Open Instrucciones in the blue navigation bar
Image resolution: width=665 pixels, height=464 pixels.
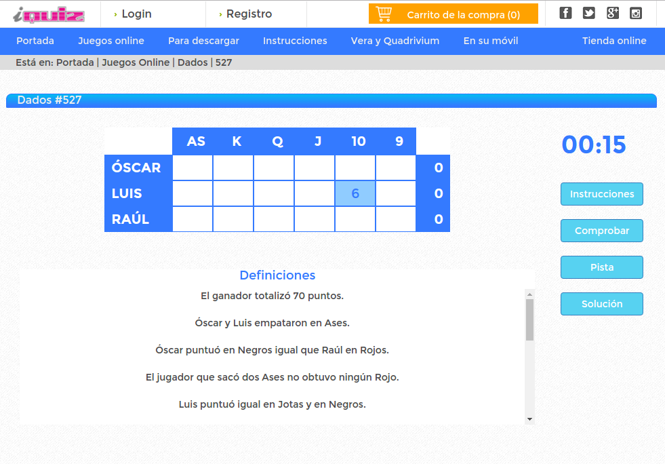pos(295,41)
